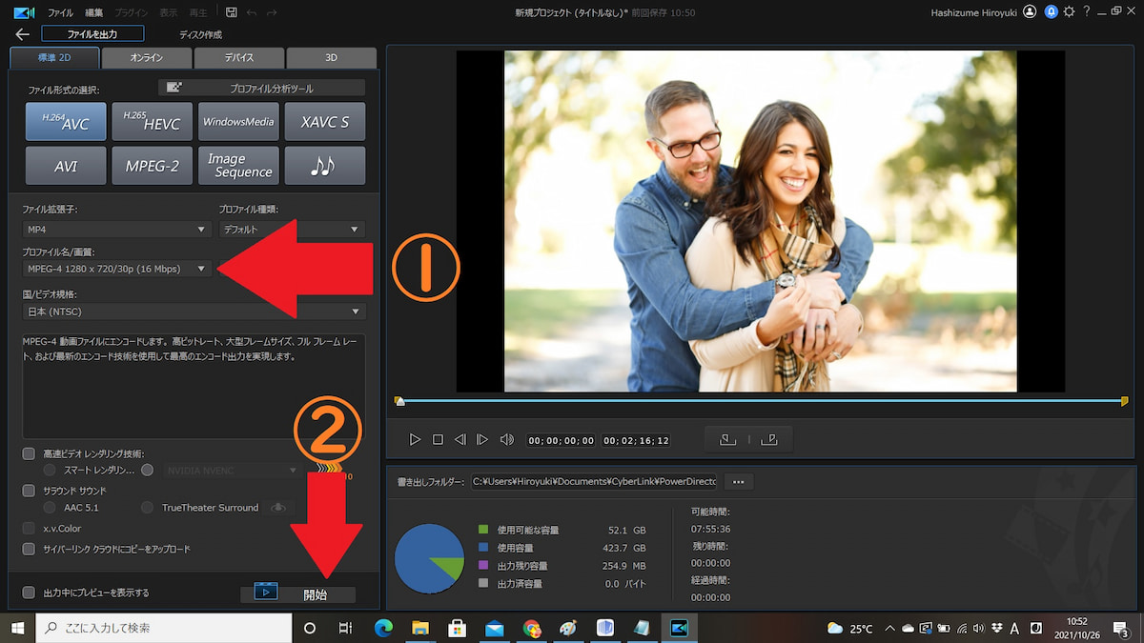
Task: Open the ファイル menu
Action: pyautogui.click(x=60, y=12)
